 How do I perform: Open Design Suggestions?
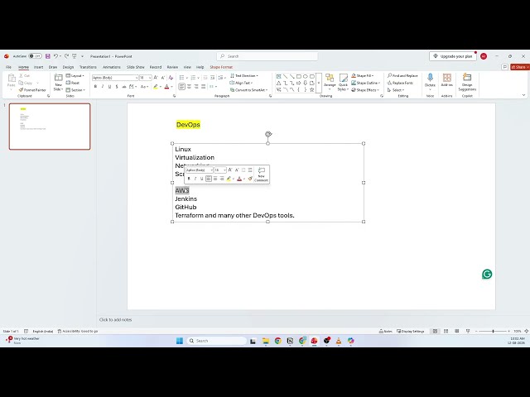pyautogui.click(x=467, y=82)
